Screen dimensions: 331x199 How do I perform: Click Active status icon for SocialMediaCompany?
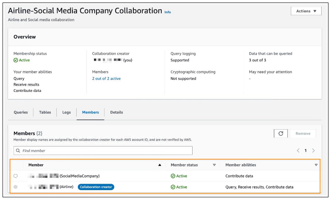(x=173, y=176)
